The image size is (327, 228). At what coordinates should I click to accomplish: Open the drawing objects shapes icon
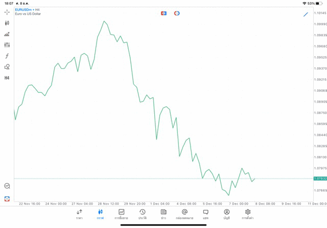click(x=7, y=67)
